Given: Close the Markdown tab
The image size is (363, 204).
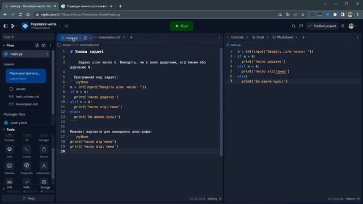Looking at the screenshot, I should 297,37.
